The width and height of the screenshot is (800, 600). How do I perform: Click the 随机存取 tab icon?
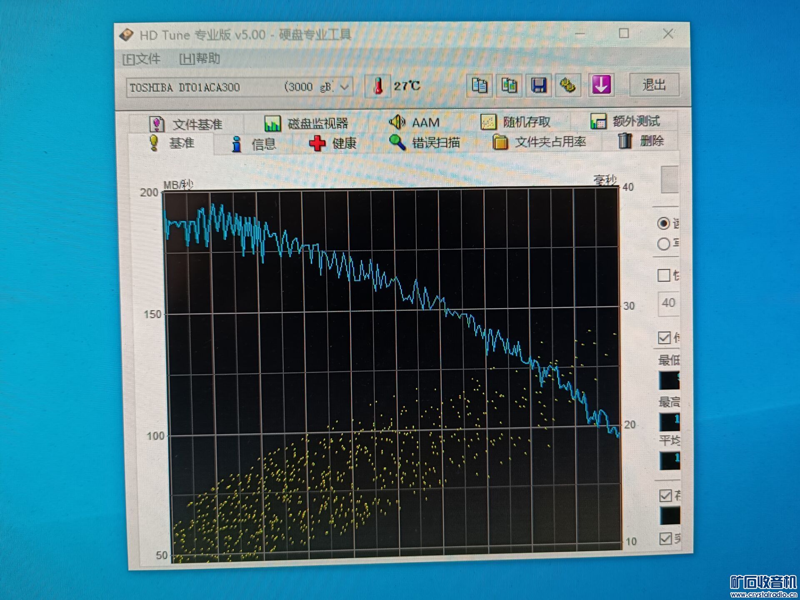click(x=488, y=122)
